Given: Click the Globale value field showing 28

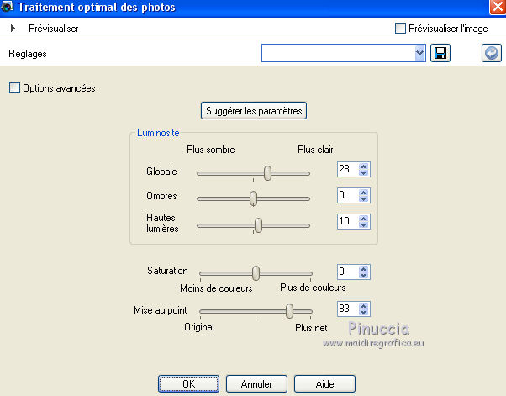Looking at the screenshot, I should click(345, 169).
